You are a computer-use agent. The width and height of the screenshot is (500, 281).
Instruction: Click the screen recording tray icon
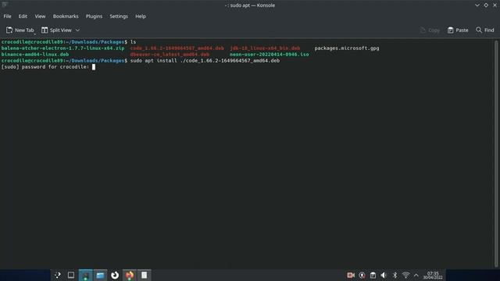tap(351, 275)
